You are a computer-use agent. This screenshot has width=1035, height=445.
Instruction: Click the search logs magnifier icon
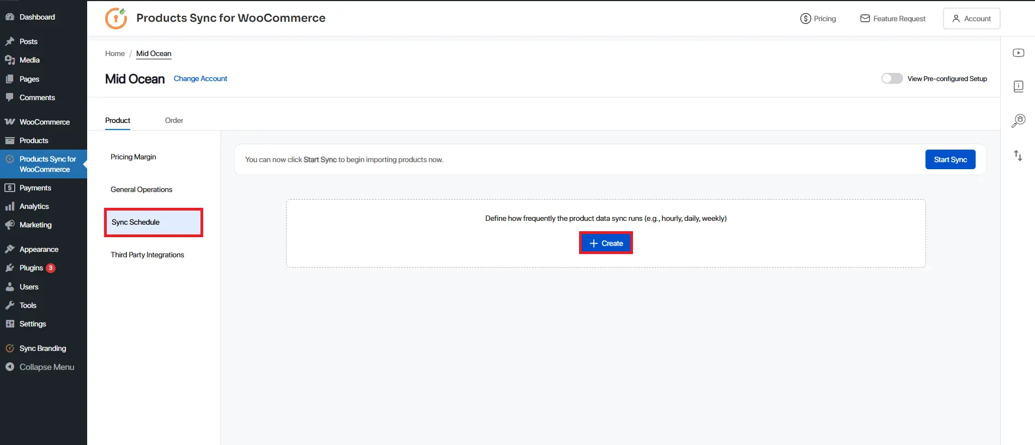coord(1018,120)
